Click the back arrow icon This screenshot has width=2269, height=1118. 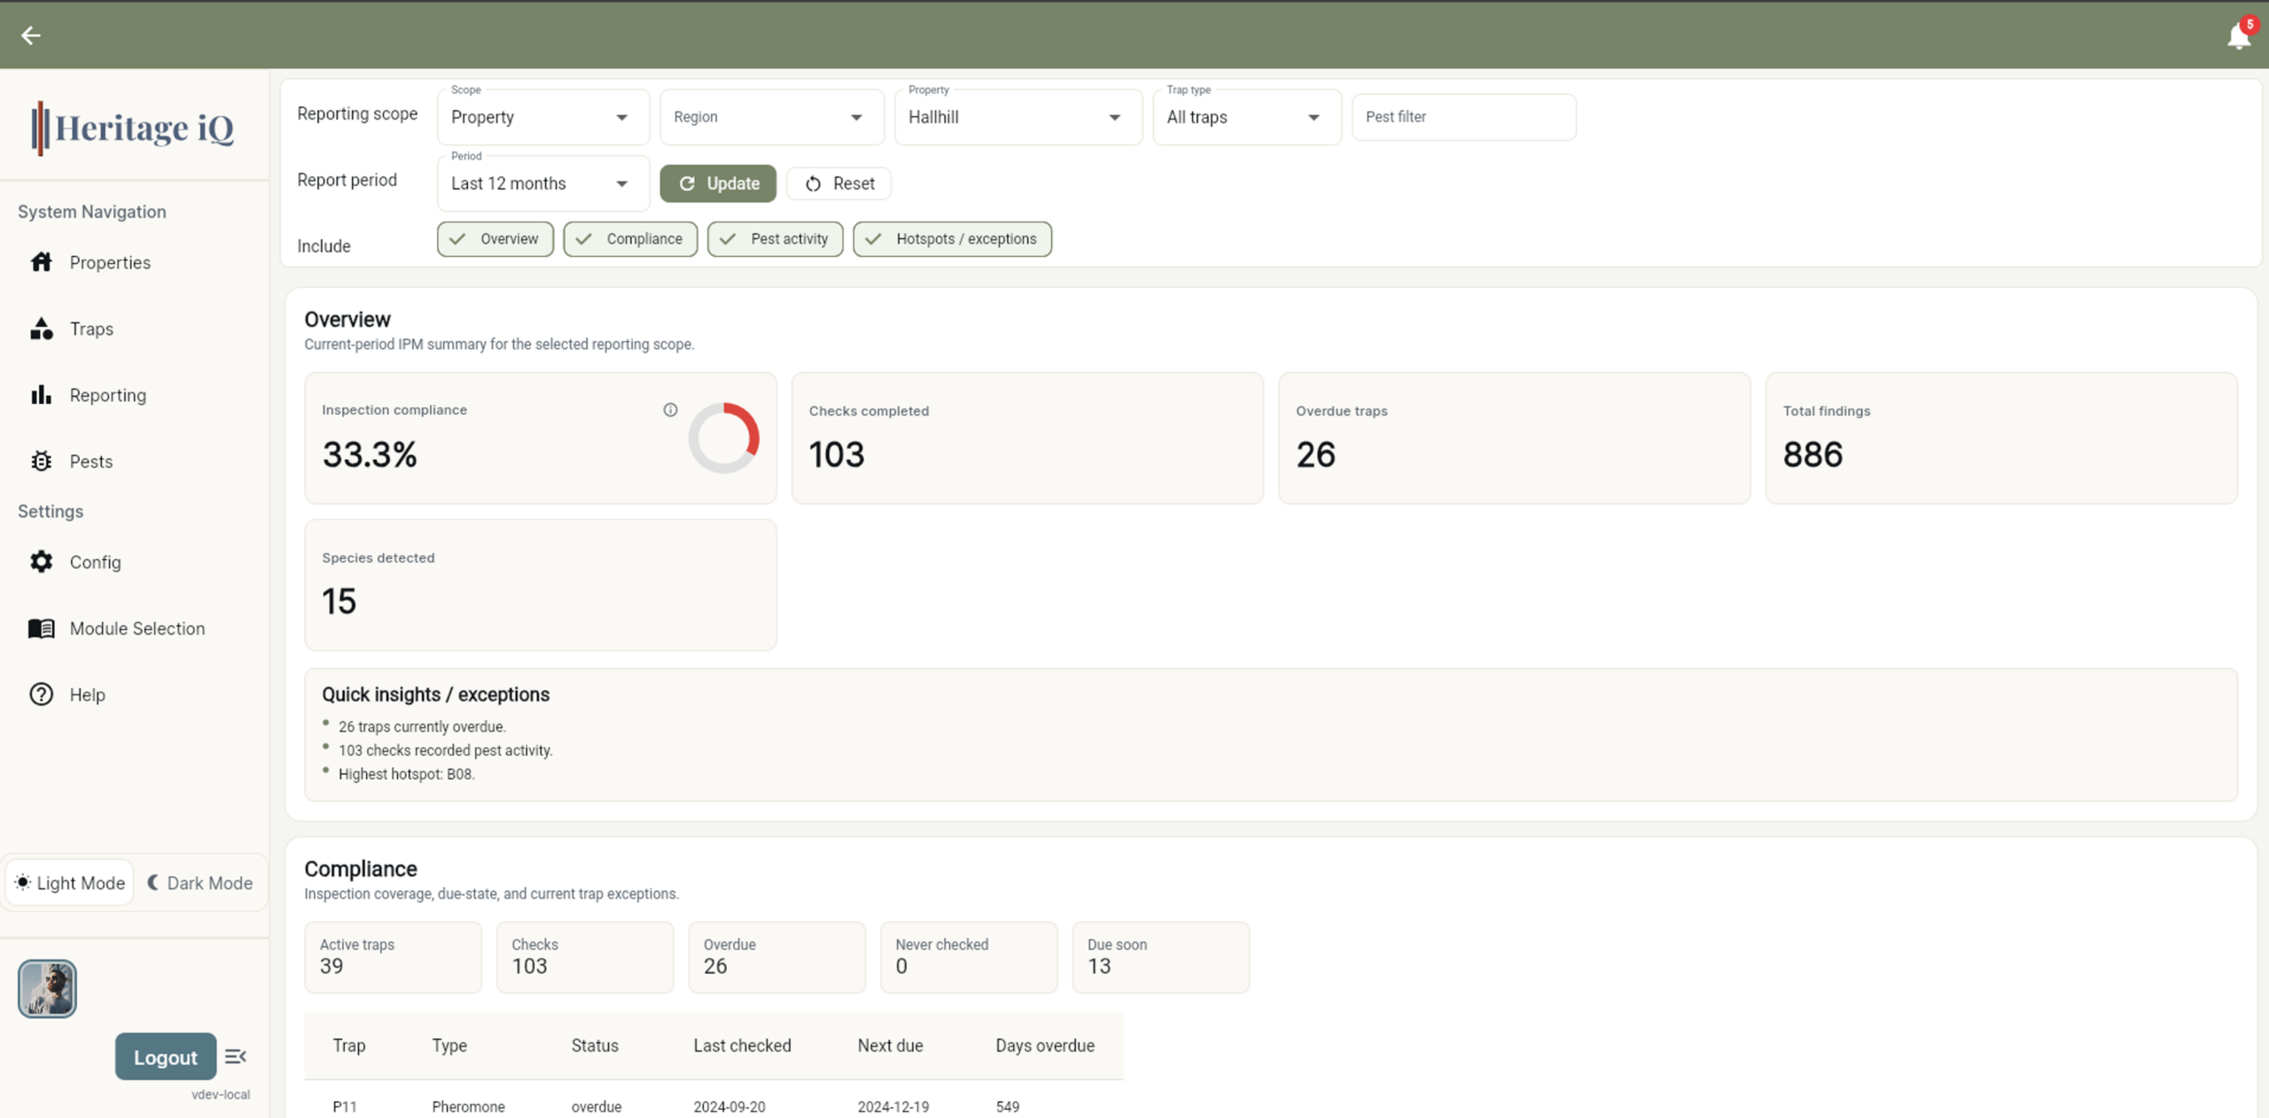[31, 35]
